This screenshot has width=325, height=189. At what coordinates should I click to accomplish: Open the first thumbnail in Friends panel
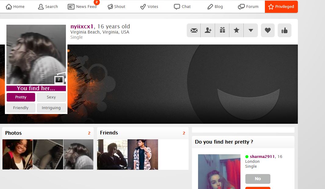[x=112, y=155]
